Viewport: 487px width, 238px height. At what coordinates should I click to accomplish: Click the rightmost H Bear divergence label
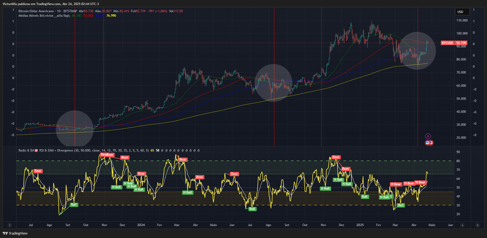click(420, 182)
